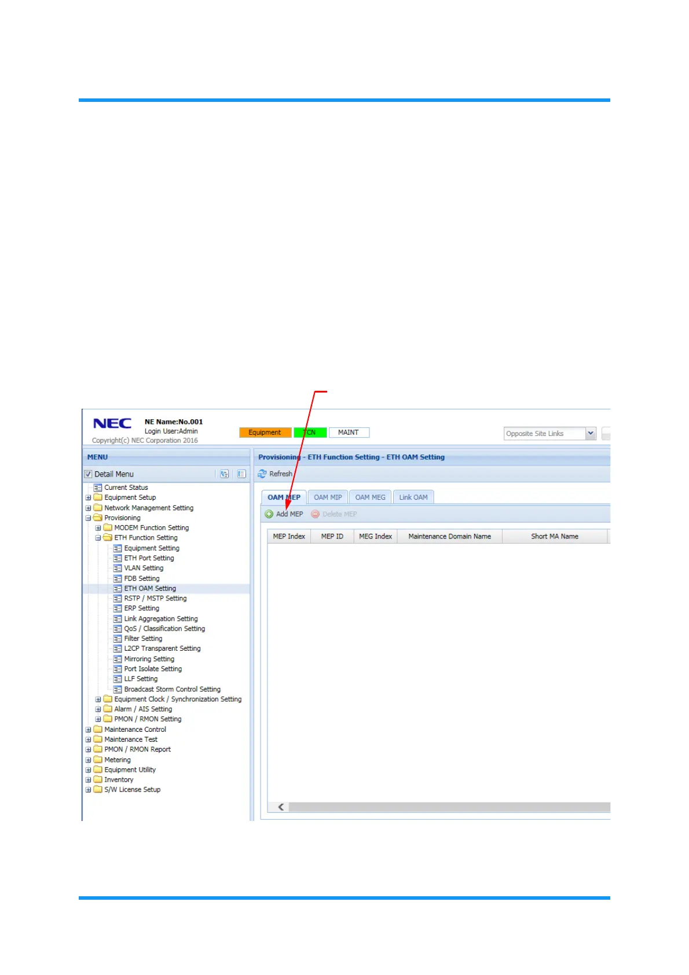Click the Refresh button label
The width and height of the screenshot is (689, 975).
(281, 474)
